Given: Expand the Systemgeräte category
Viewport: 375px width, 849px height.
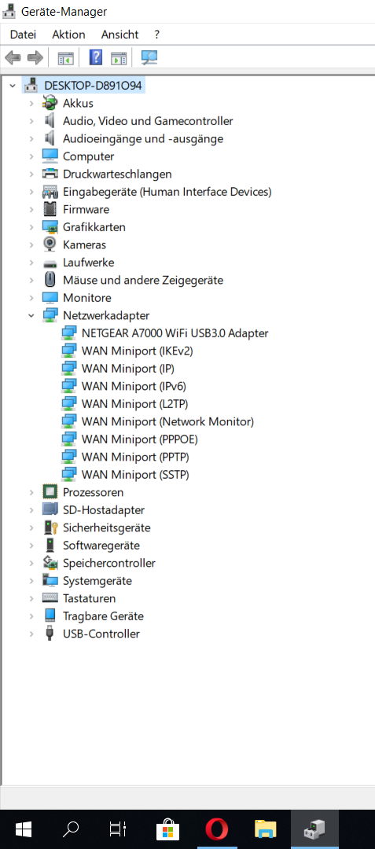Looking at the screenshot, I should click(31, 580).
